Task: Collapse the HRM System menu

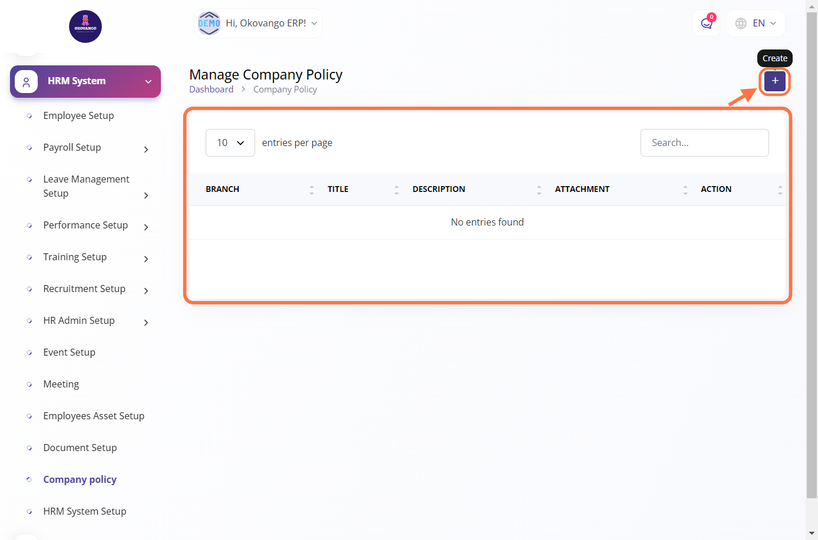Action: [148, 82]
